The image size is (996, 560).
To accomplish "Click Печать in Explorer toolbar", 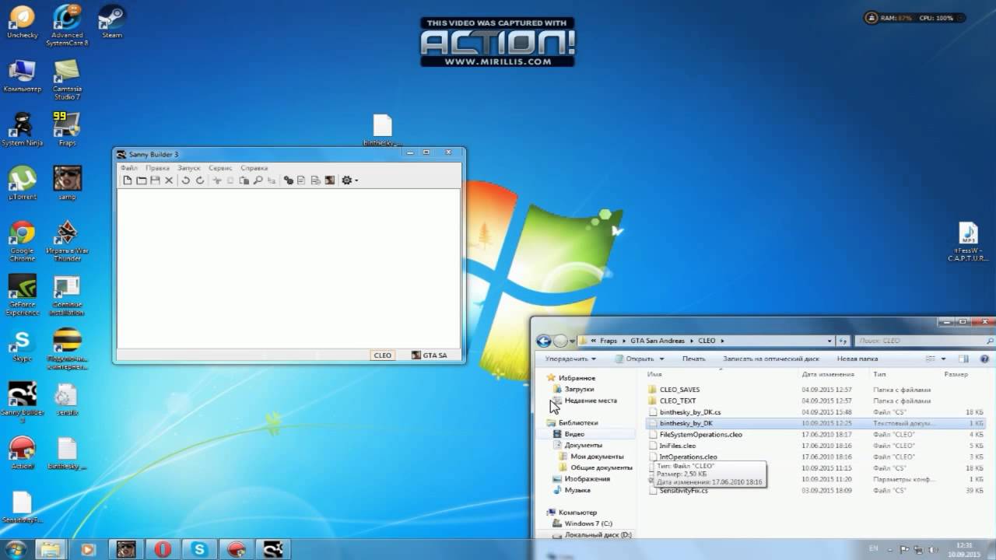I will coord(693,359).
